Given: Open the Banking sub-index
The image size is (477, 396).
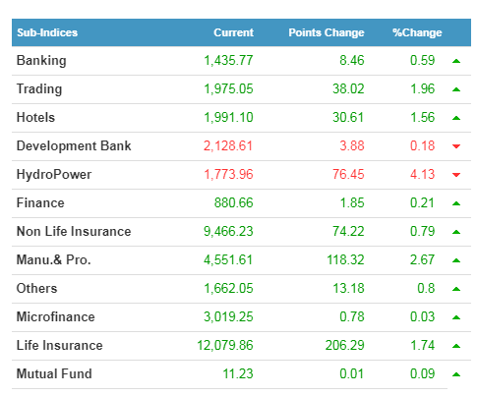Looking at the screenshot, I should click(x=41, y=61).
